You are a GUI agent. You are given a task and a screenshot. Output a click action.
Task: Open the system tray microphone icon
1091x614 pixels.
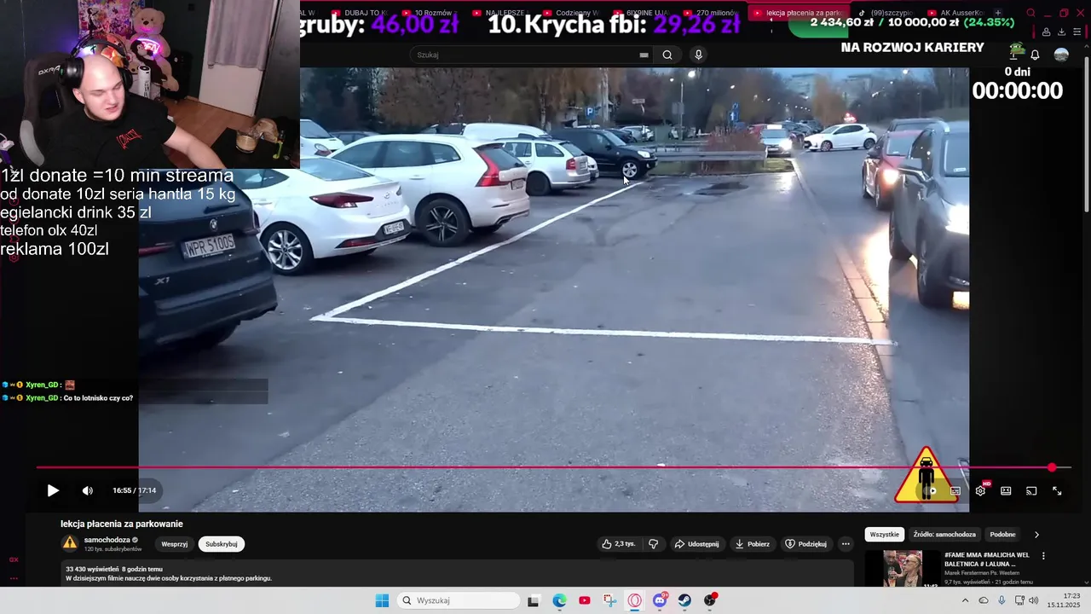point(1002,600)
